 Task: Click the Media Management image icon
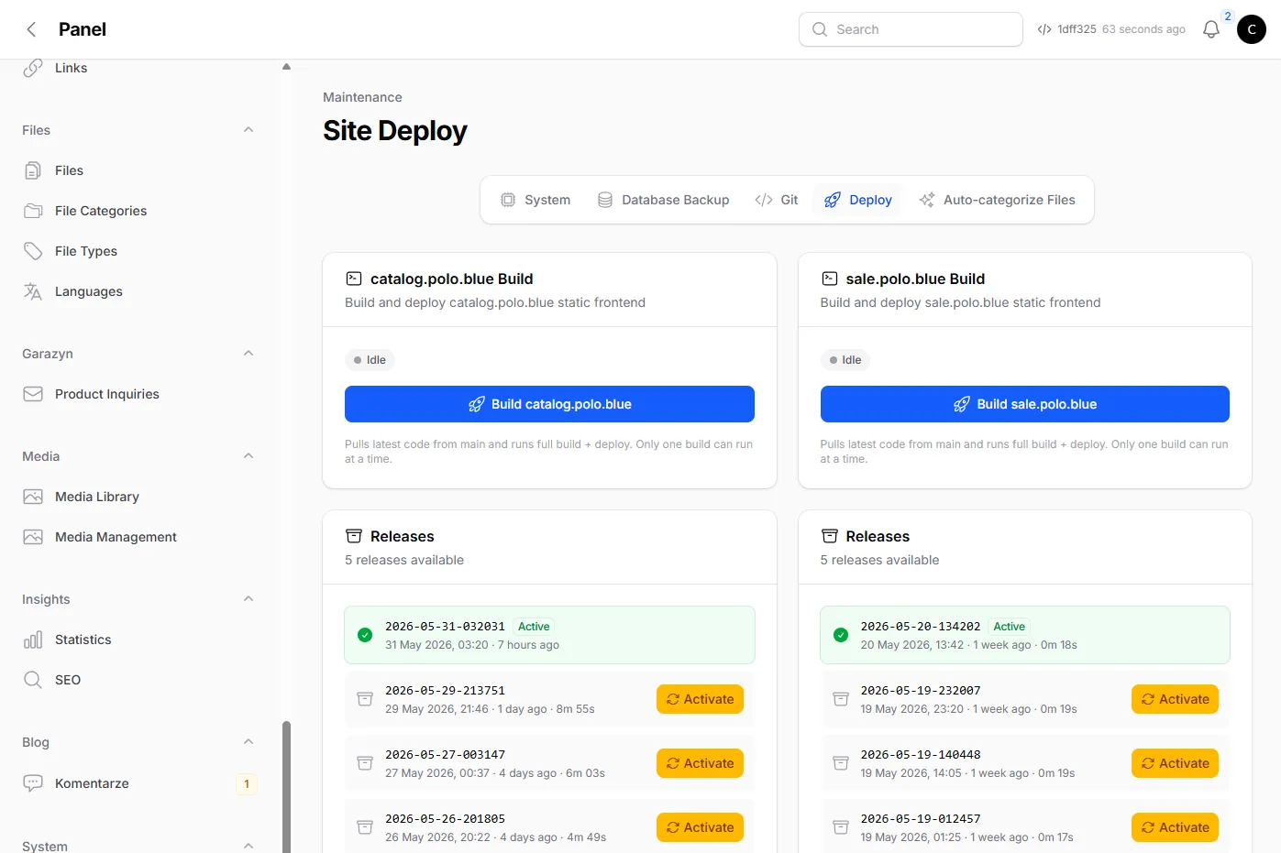coord(33,537)
